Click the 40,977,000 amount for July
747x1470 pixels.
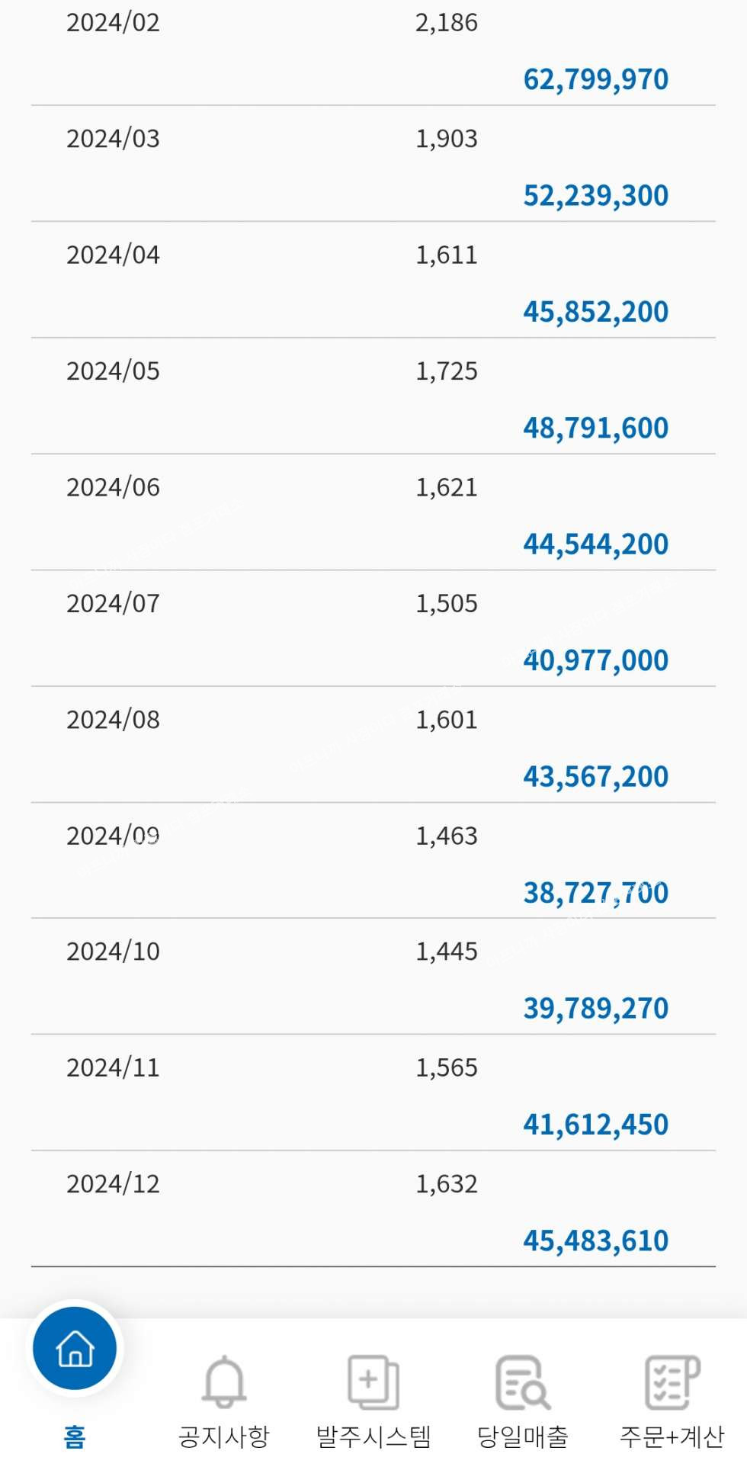[595, 660]
